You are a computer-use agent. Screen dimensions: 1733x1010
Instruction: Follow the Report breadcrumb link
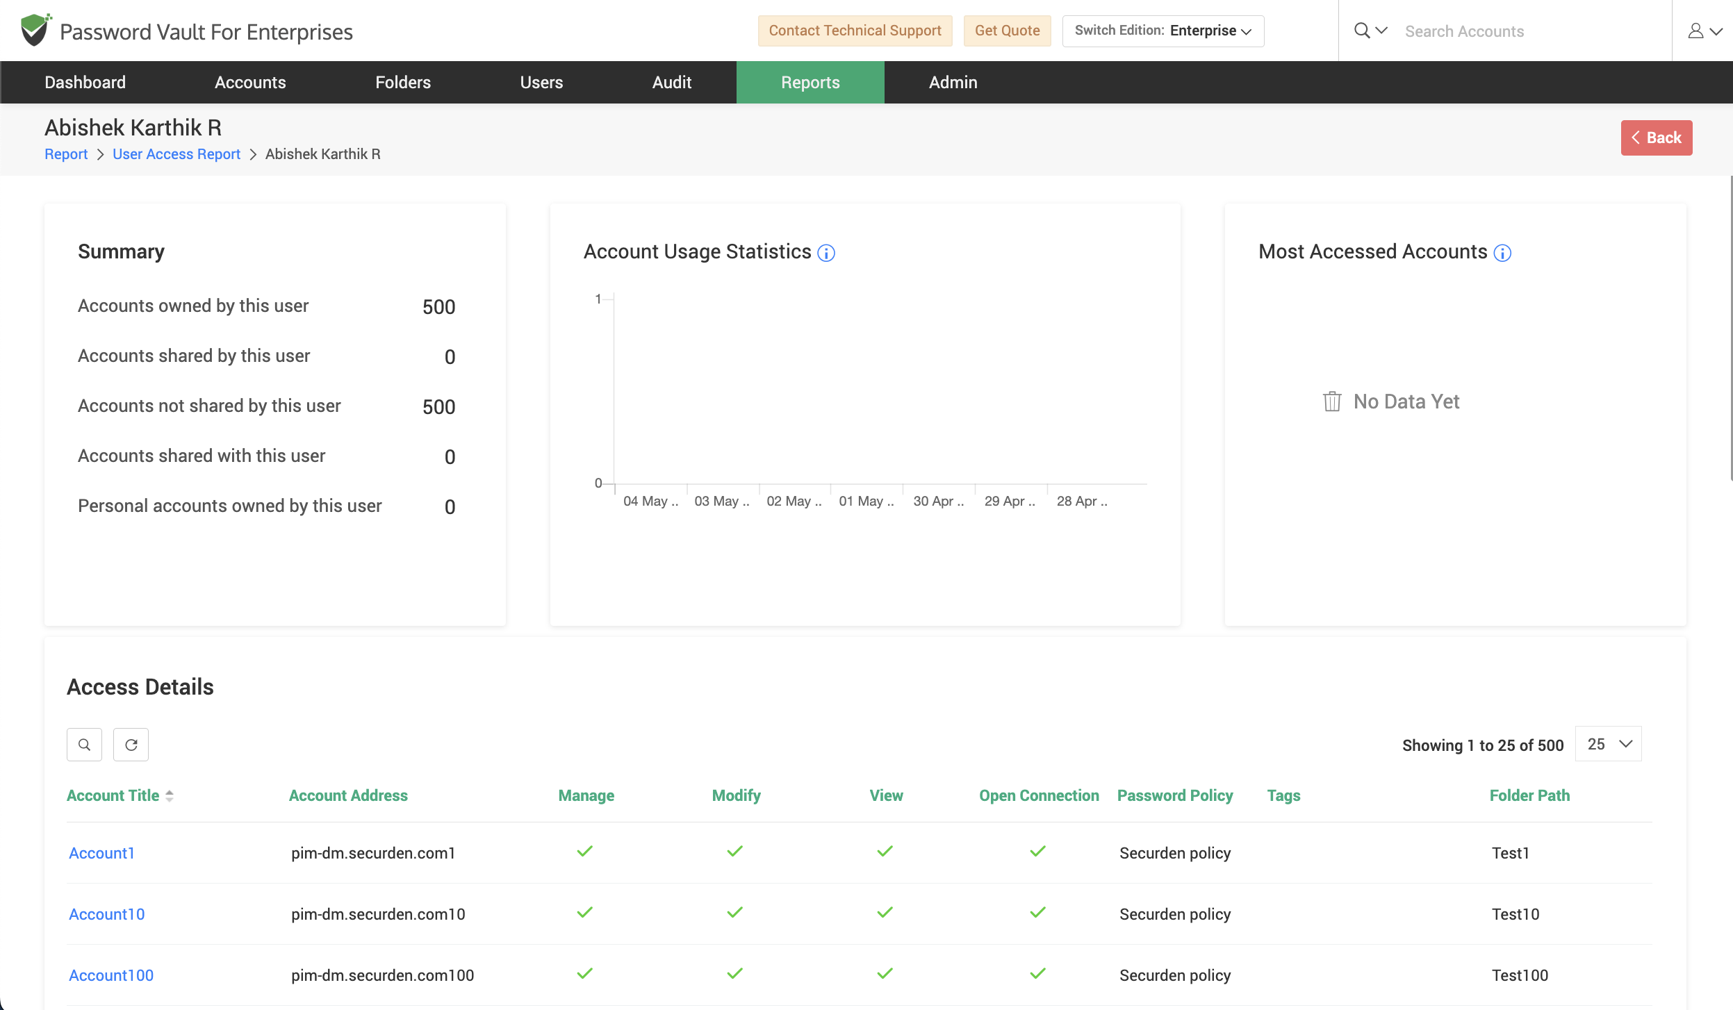(66, 154)
